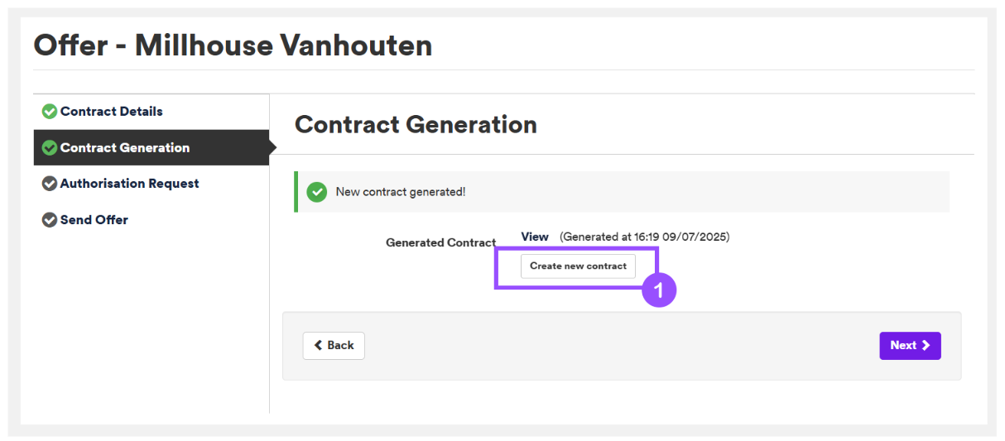
Task: Click the grey check icon beside Send Offer
Action: 50,220
